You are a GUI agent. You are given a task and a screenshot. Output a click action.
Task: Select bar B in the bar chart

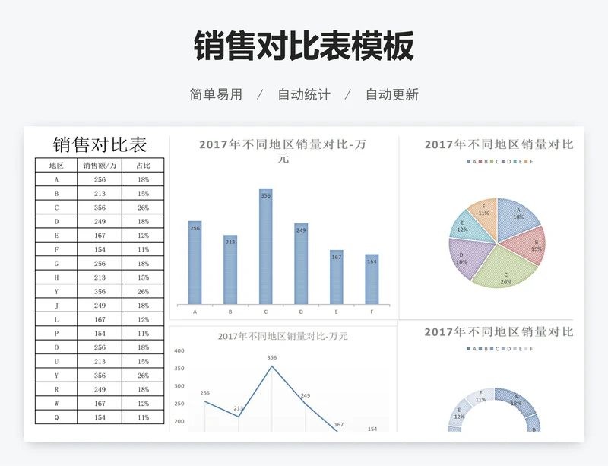tap(230, 270)
